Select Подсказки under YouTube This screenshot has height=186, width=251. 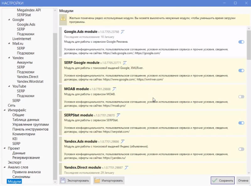(25, 96)
